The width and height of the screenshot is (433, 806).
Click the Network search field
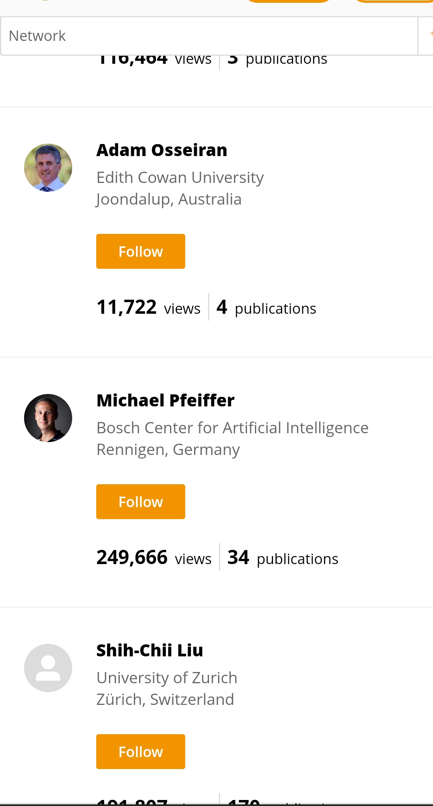click(x=208, y=36)
